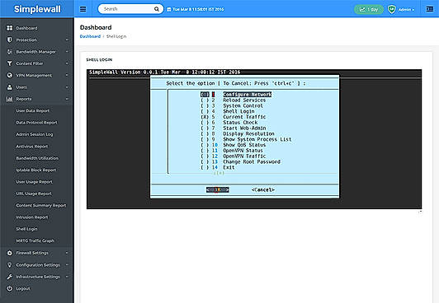
Task: Collapse the Reports menu chevron
Action: tap(67, 99)
